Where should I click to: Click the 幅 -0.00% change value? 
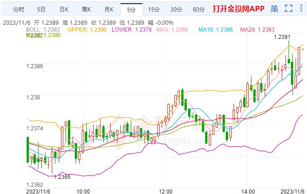161,23
